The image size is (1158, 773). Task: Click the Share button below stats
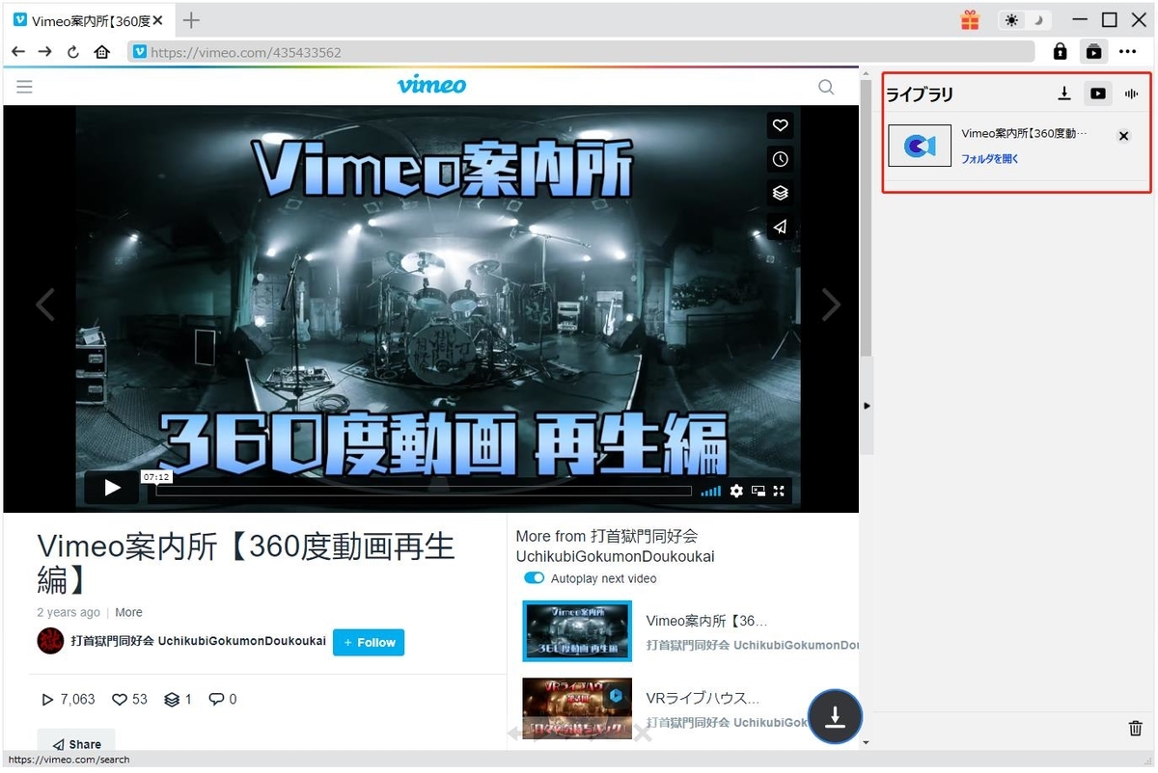tap(76, 743)
